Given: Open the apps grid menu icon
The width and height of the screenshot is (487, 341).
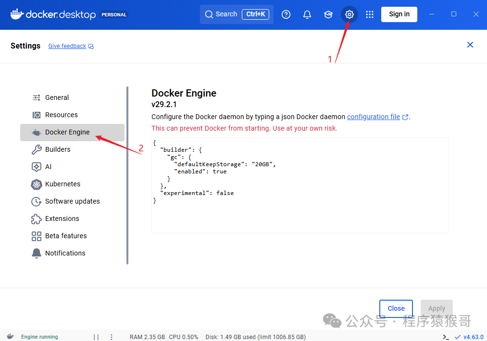Looking at the screenshot, I should click(x=370, y=14).
